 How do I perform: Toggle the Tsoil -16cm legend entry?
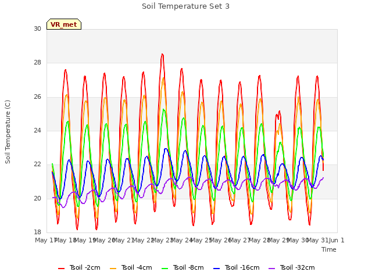click(237, 267)
